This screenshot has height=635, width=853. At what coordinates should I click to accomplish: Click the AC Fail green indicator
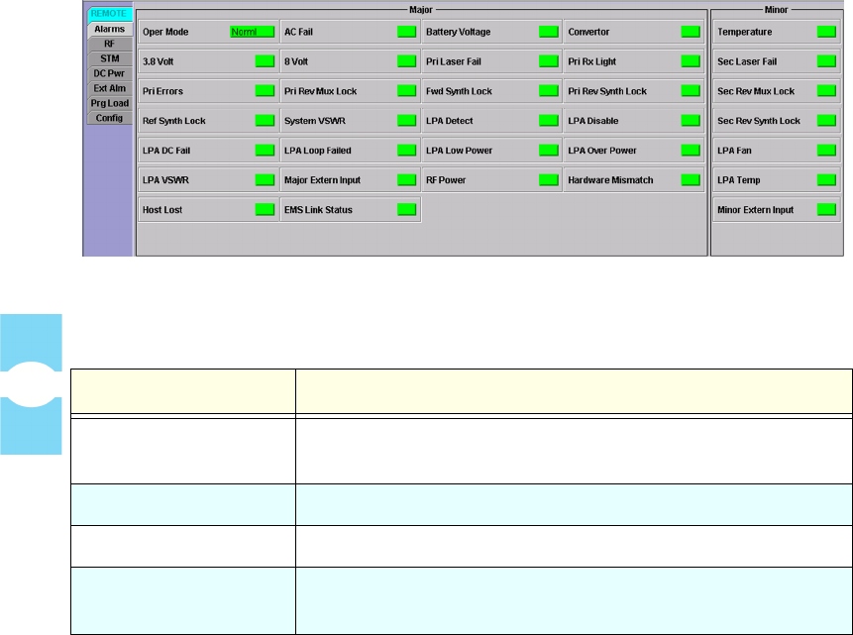pos(406,32)
